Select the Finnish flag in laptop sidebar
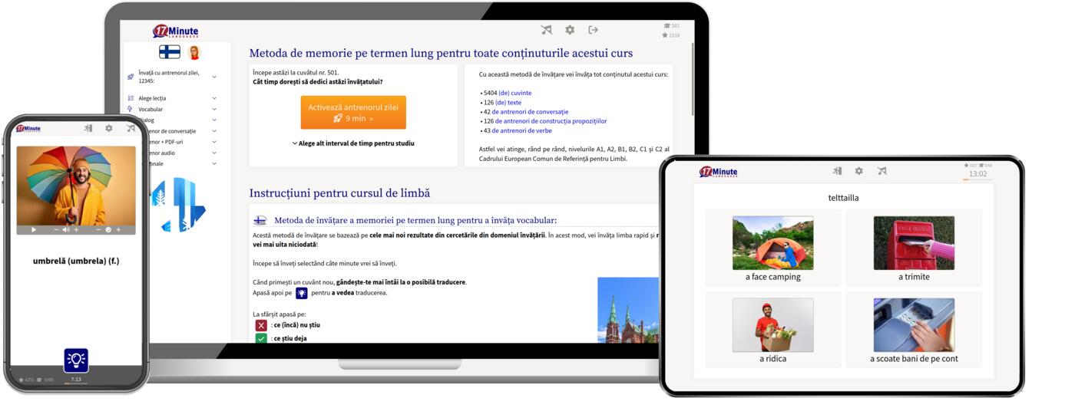1075x408 pixels. click(x=170, y=52)
